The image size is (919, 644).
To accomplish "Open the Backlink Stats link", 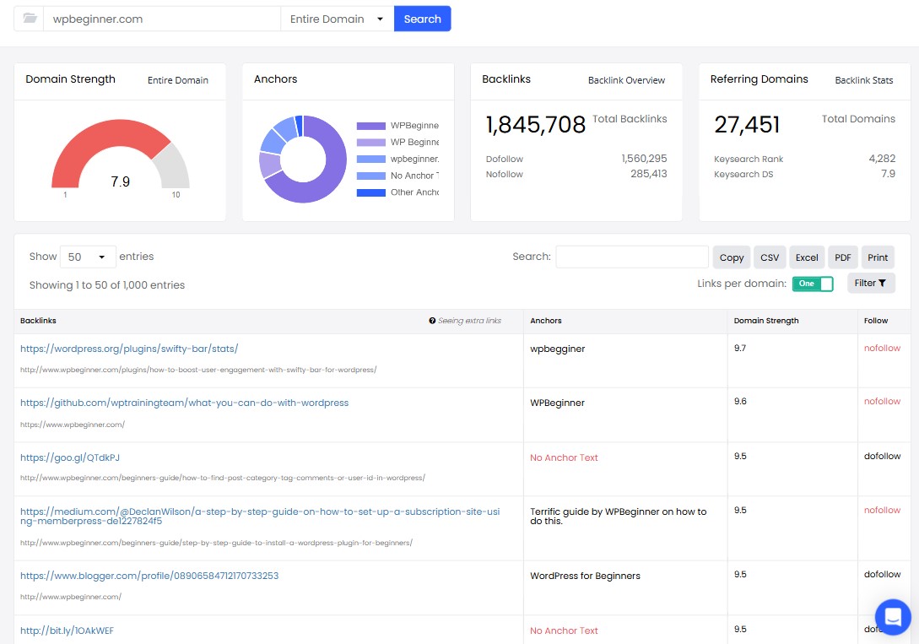I will (864, 80).
